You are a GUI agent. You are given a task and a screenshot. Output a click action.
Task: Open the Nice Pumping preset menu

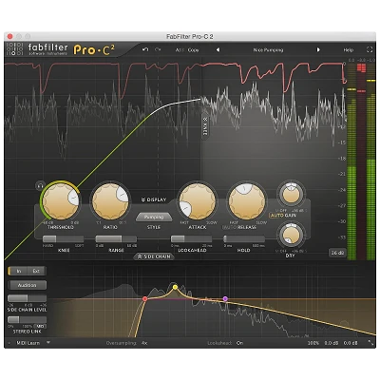[x=268, y=50]
